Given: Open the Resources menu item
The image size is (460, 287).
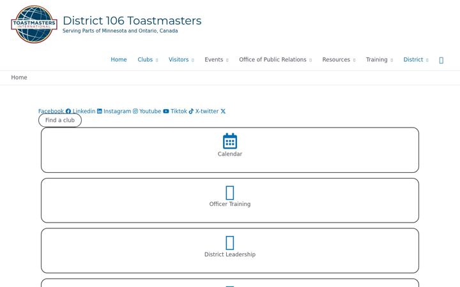Looking at the screenshot, I should 336,59.
